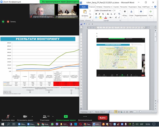The image size is (159, 127).
Task: Click the red font color button
Action: tap(105, 17)
